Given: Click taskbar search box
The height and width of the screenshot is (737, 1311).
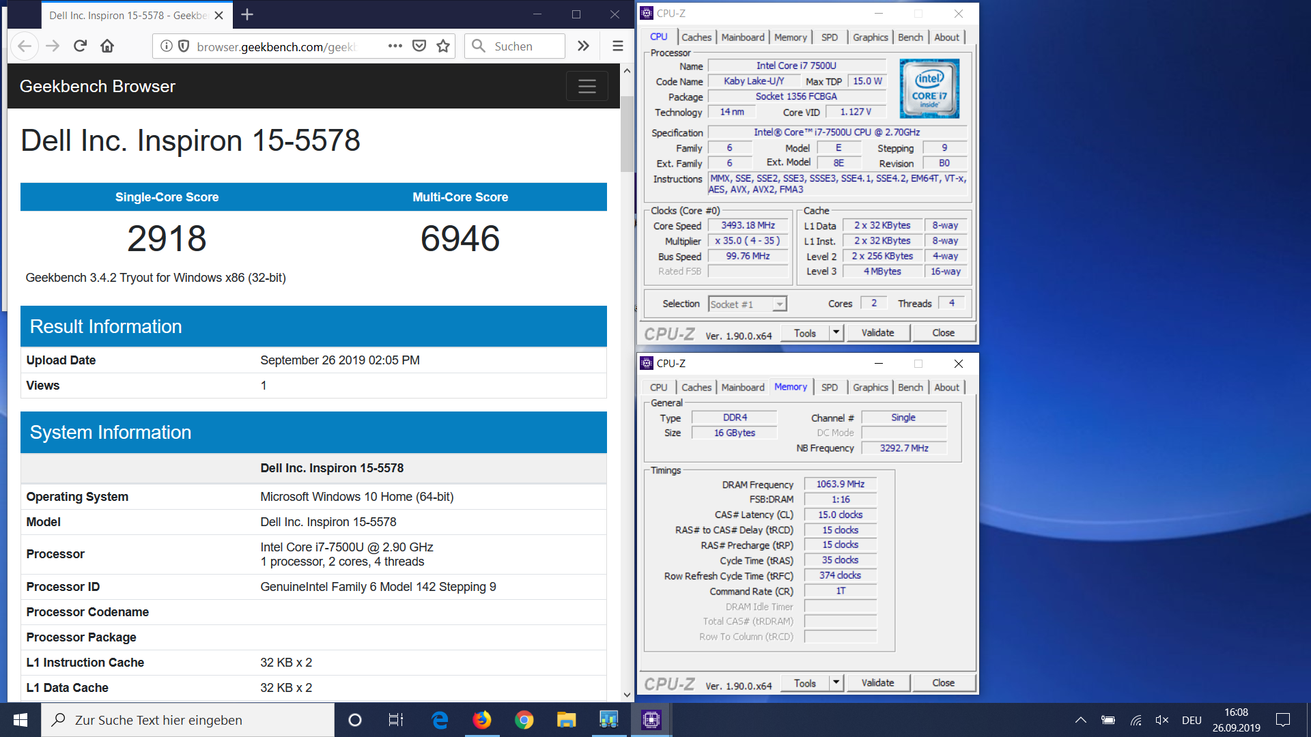Looking at the screenshot, I should pyautogui.click(x=188, y=720).
